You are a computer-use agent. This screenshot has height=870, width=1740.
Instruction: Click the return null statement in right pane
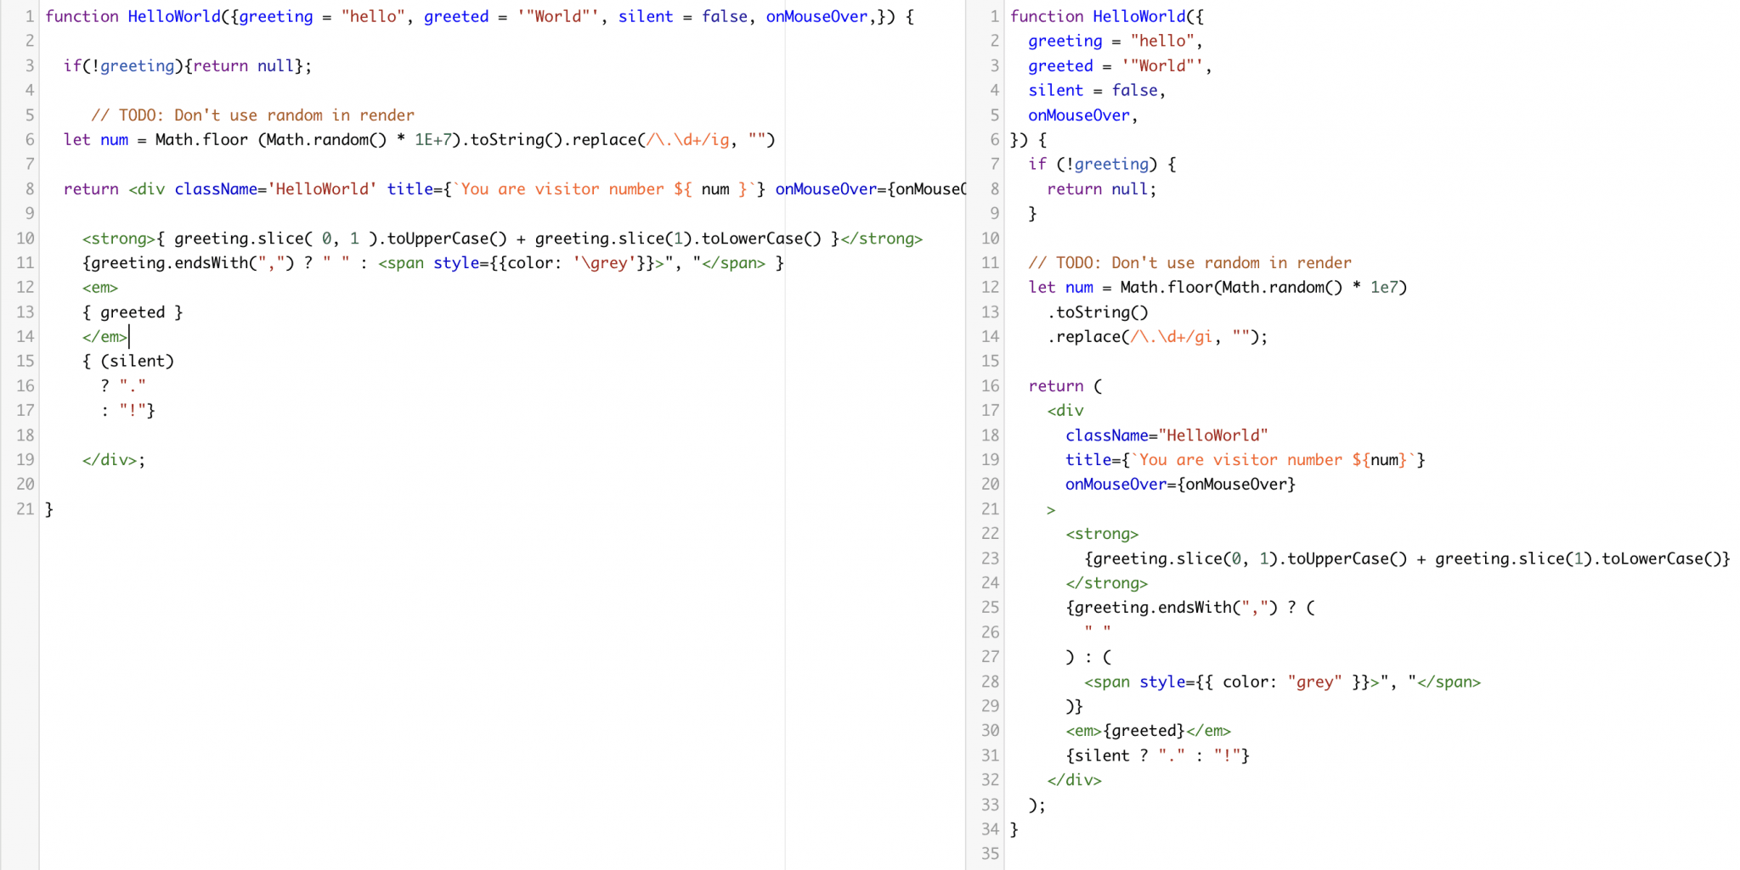(x=1100, y=188)
